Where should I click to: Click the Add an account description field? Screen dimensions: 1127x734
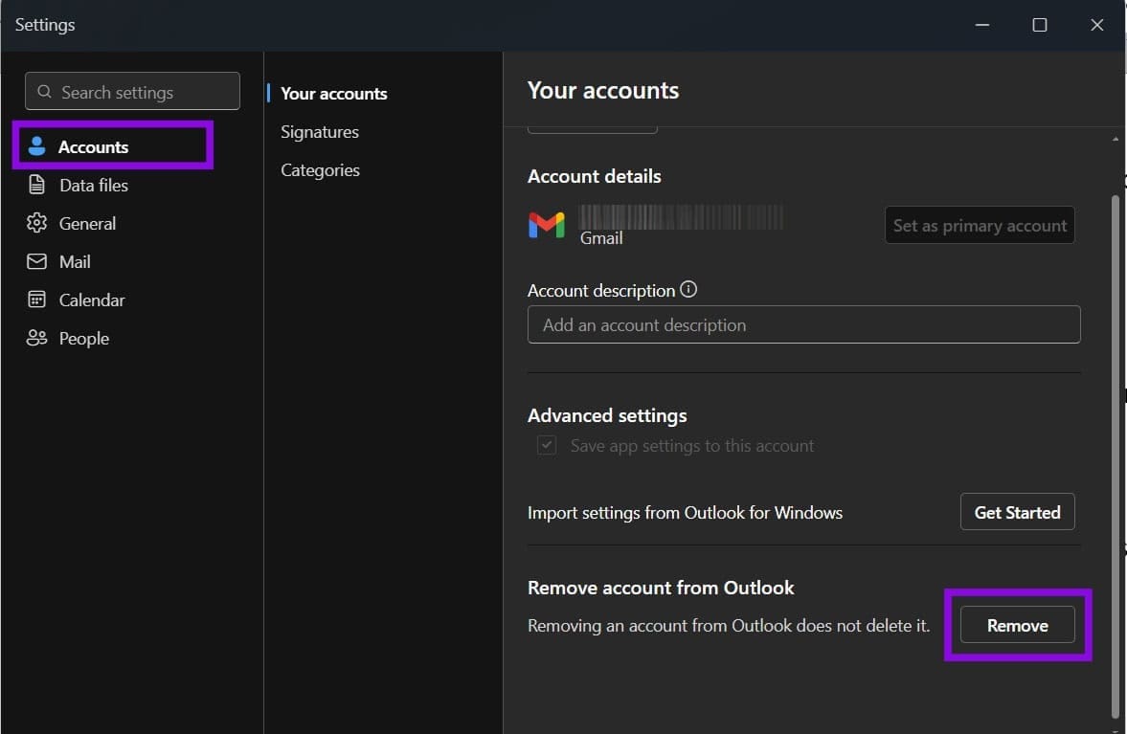(x=803, y=324)
